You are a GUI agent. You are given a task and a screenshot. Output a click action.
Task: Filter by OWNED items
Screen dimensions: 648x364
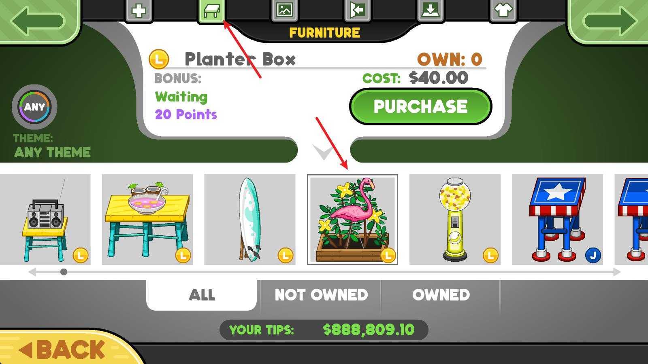441,295
